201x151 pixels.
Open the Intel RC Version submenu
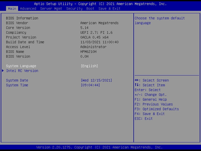22,71
